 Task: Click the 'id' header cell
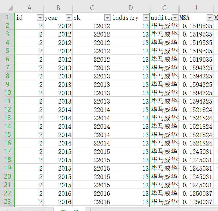tap(29, 18)
